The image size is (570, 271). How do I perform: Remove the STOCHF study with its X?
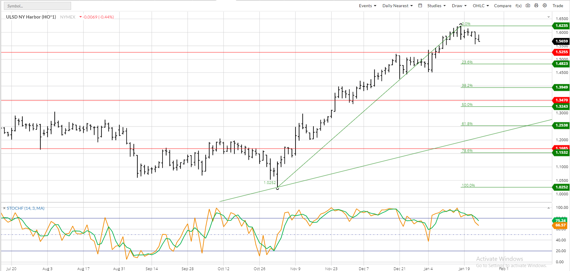4,208
